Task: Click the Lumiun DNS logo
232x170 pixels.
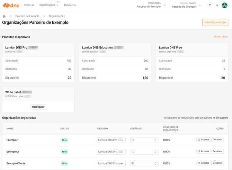Action: 10,6
